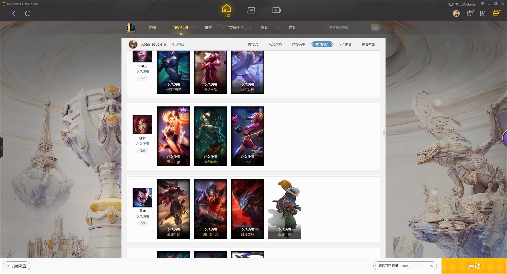Open the gift box rewards icon
Screen dimensions: 507x274
click(x=496, y=13)
